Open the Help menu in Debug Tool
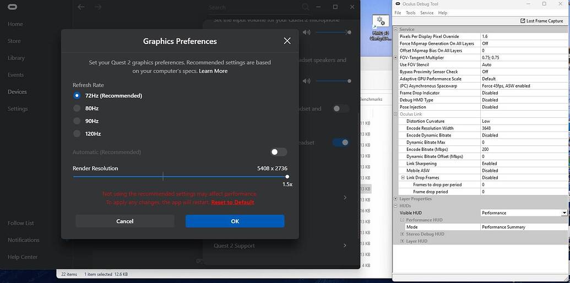 click(442, 13)
